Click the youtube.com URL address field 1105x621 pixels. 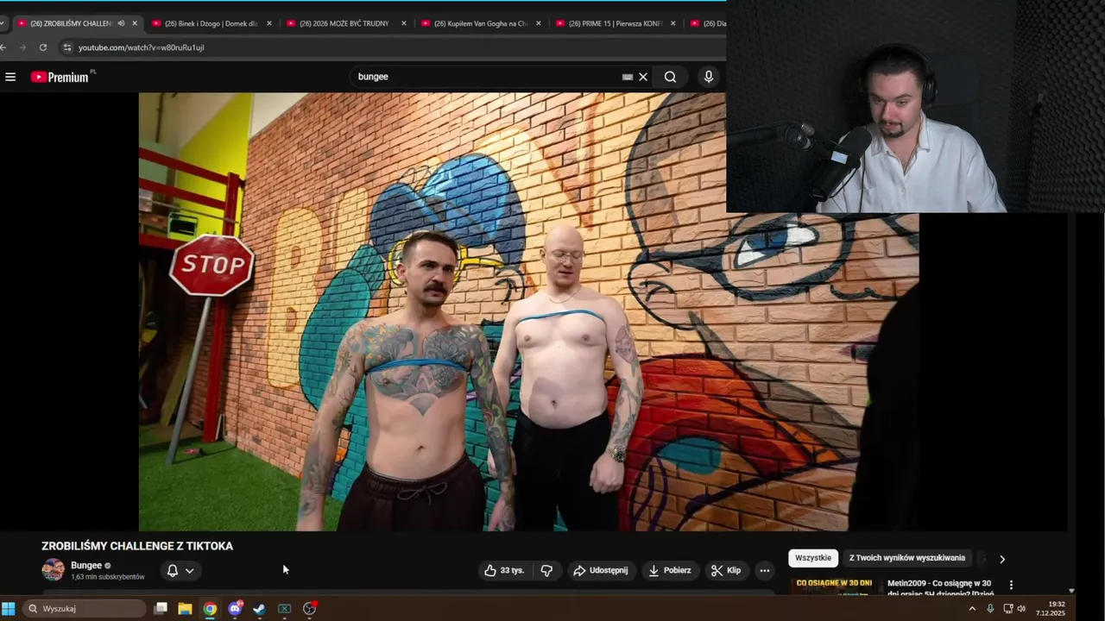(142, 47)
